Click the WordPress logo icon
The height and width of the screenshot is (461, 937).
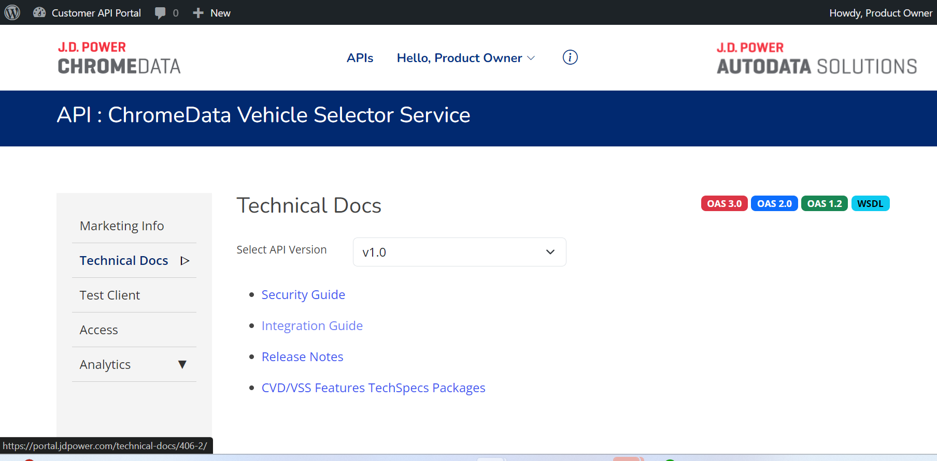pos(12,12)
